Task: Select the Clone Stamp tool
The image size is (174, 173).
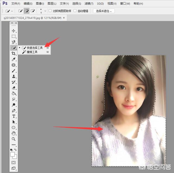Action: coord(14,76)
